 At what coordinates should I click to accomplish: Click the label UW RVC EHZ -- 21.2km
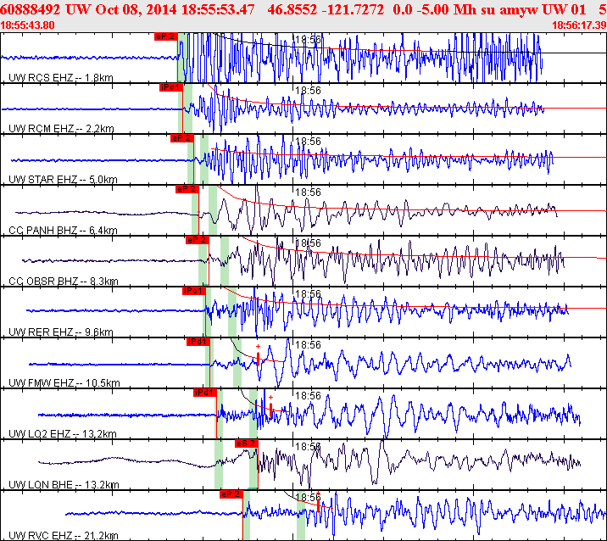click(x=63, y=536)
